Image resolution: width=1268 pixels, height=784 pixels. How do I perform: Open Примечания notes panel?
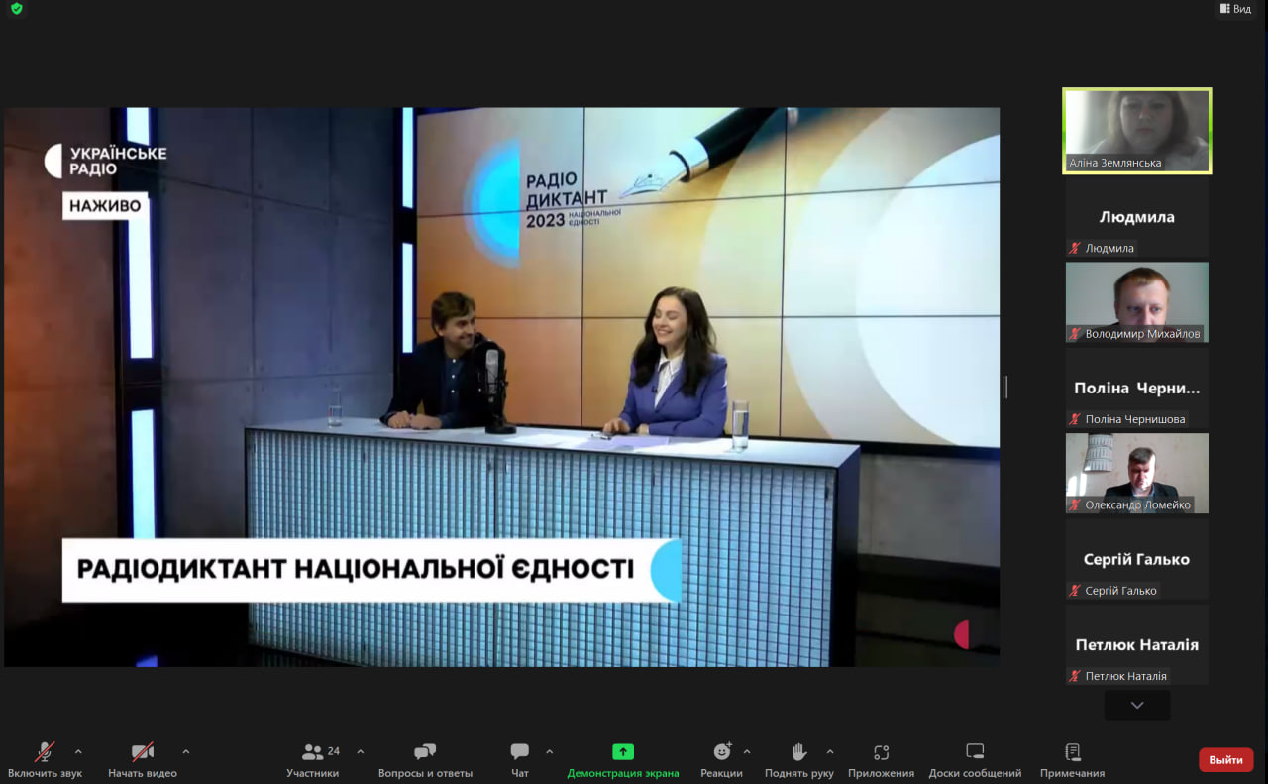click(1072, 759)
